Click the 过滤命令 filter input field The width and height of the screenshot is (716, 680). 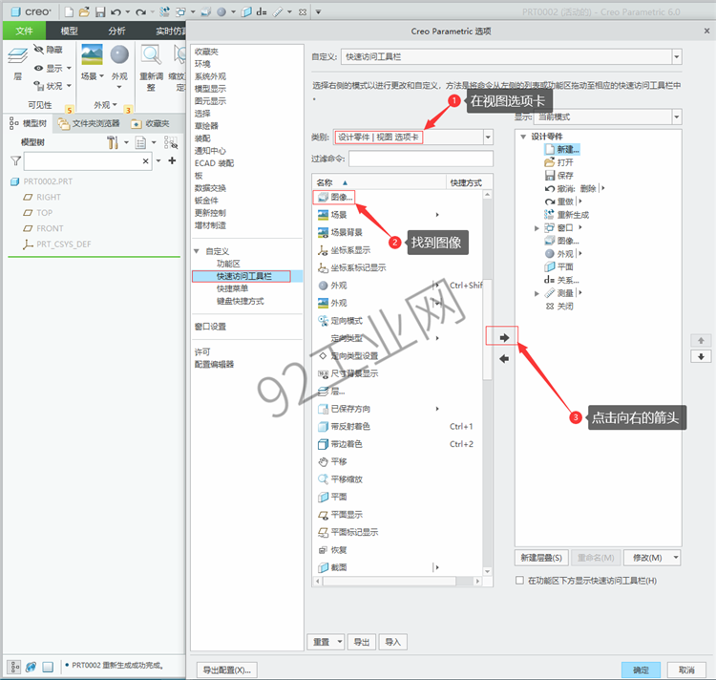(x=421, y=159)
